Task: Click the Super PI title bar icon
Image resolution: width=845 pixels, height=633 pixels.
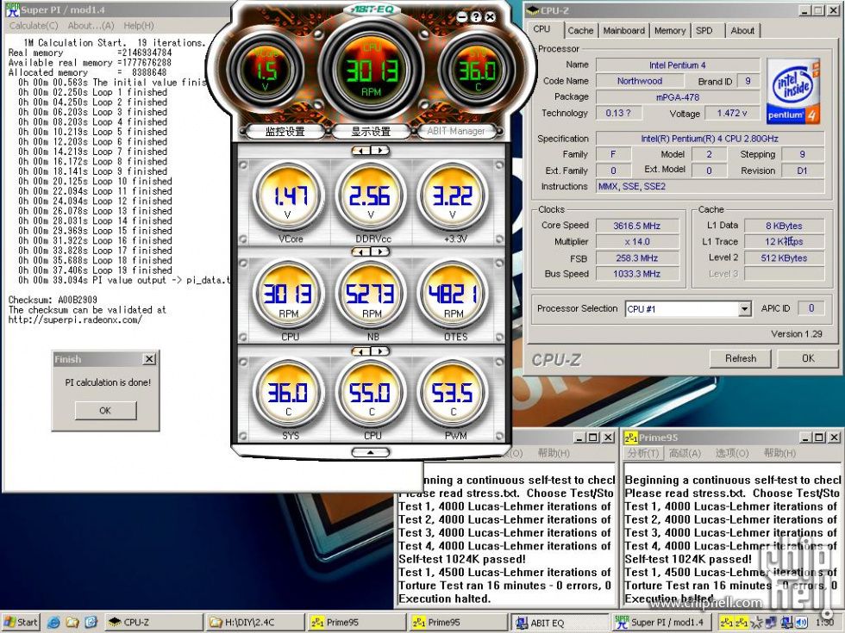Action: (12, 9)
